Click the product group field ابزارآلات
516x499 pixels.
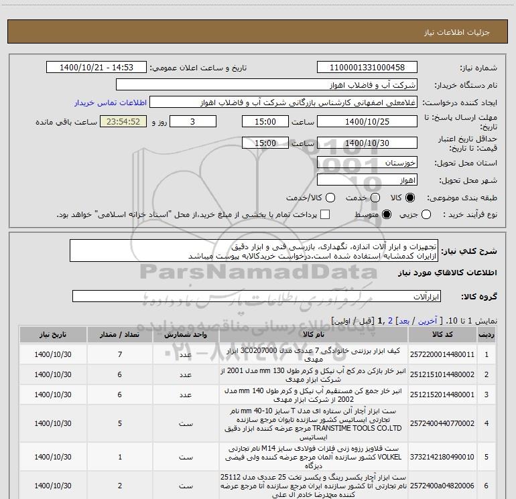click(x=257, y=296)
